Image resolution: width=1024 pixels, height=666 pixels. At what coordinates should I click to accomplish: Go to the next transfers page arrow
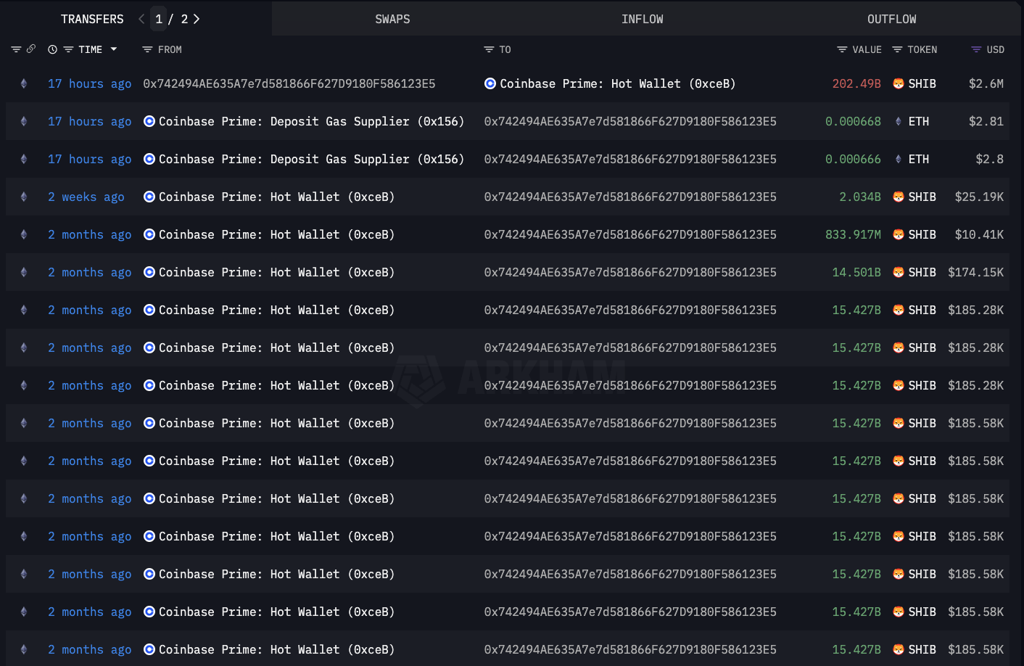pos(197,19)
